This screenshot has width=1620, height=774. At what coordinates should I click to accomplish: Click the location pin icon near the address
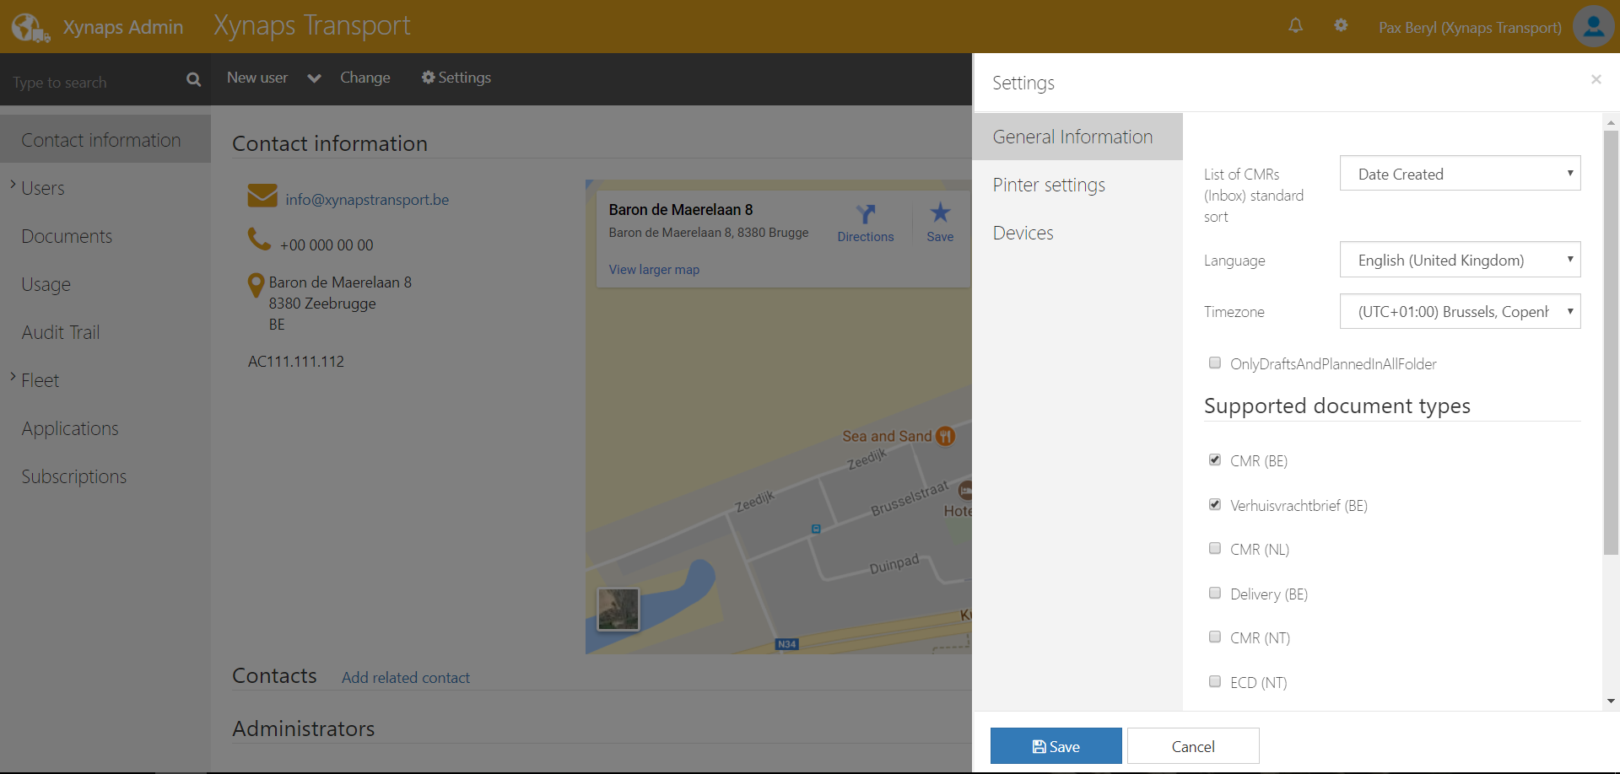point(256,282)
